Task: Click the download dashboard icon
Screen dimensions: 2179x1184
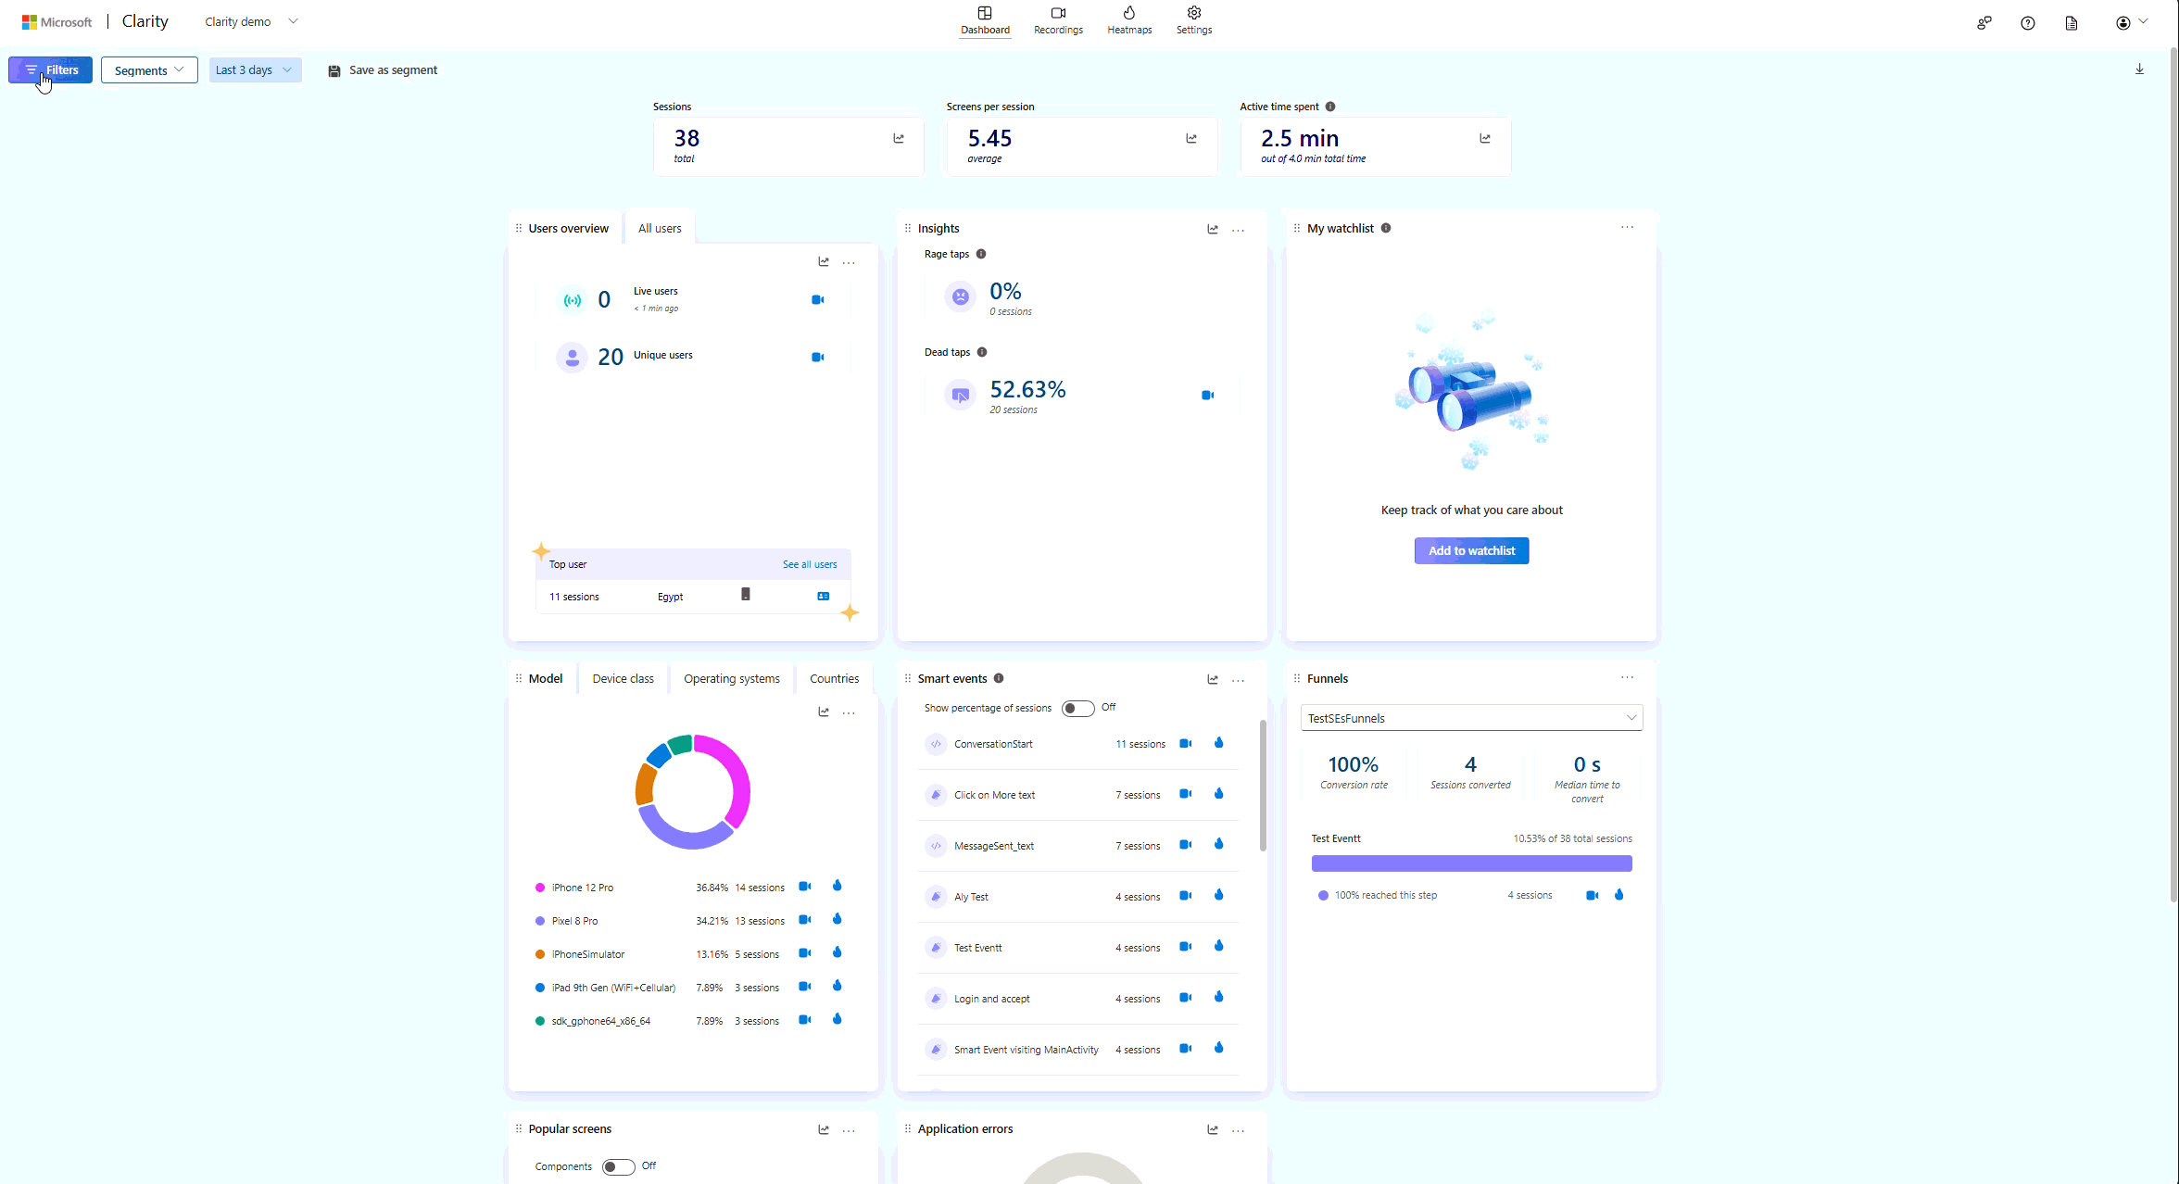Action: pos(2139,69)
